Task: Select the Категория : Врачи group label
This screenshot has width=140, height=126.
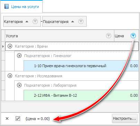Action: coord(31,46)
